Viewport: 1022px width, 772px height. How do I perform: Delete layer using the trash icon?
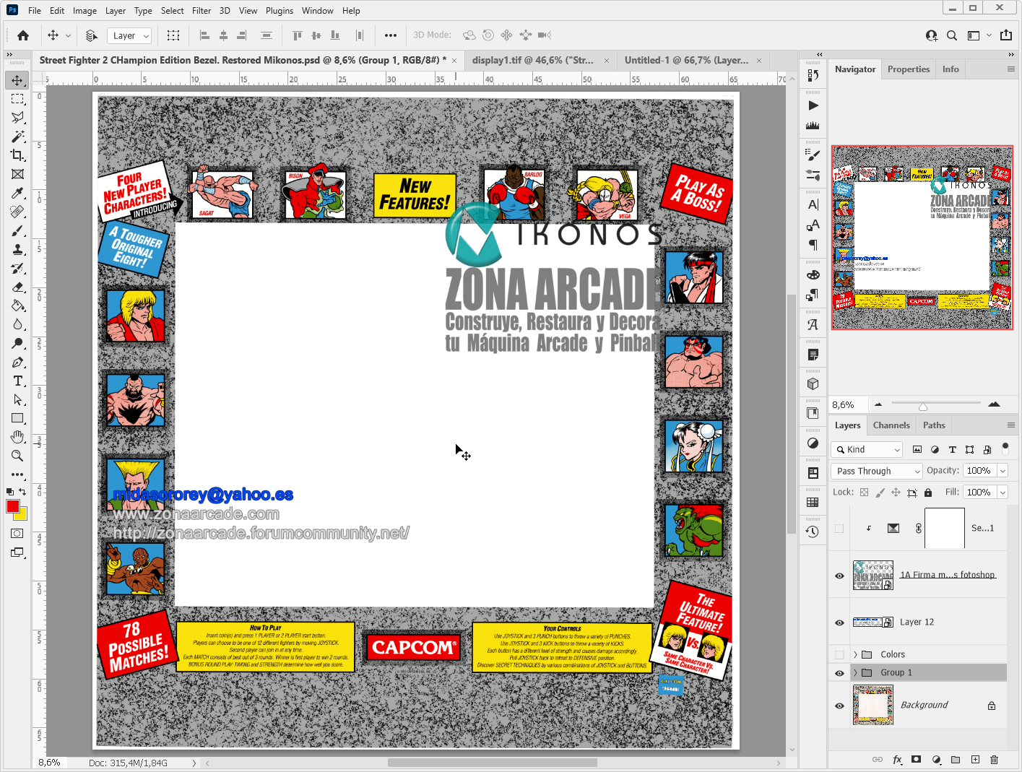tap(994, 759)
